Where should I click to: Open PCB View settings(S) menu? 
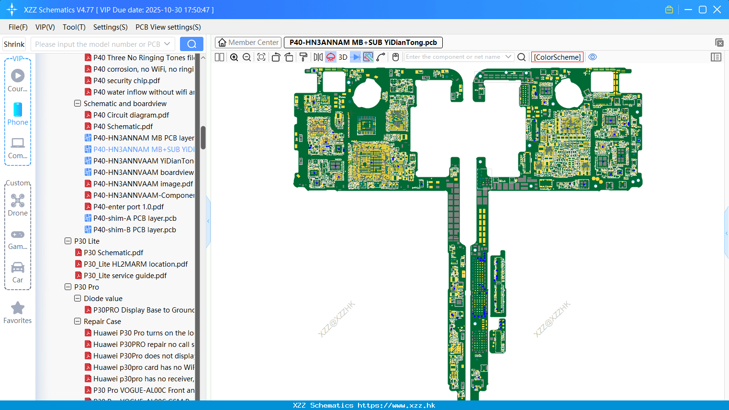(x=168, y=27)
